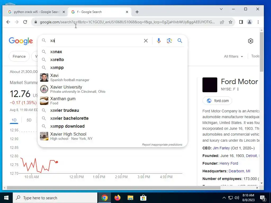
Task: Open the Dearborn, MI link
Action: pos(239,171)
